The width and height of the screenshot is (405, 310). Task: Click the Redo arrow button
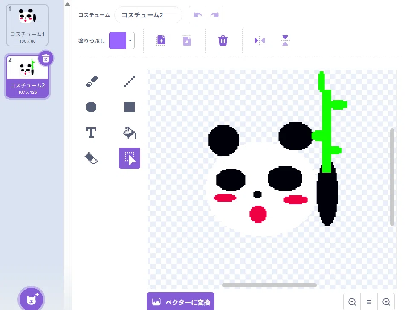(x=214, y=15)
